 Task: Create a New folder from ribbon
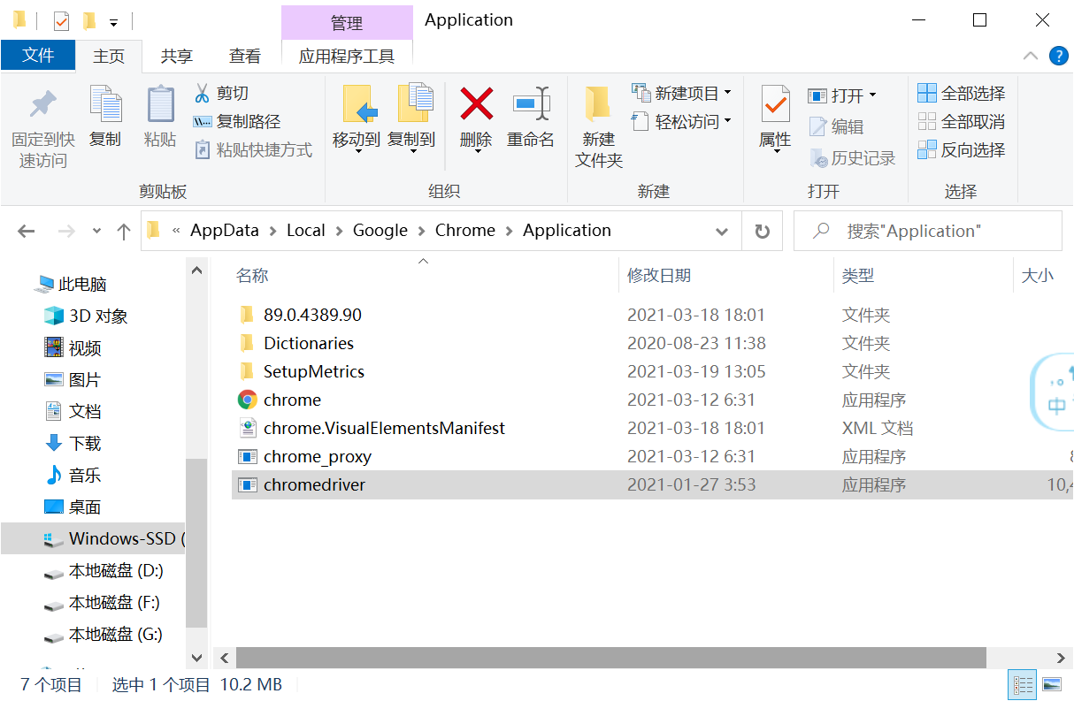point(599,127)
